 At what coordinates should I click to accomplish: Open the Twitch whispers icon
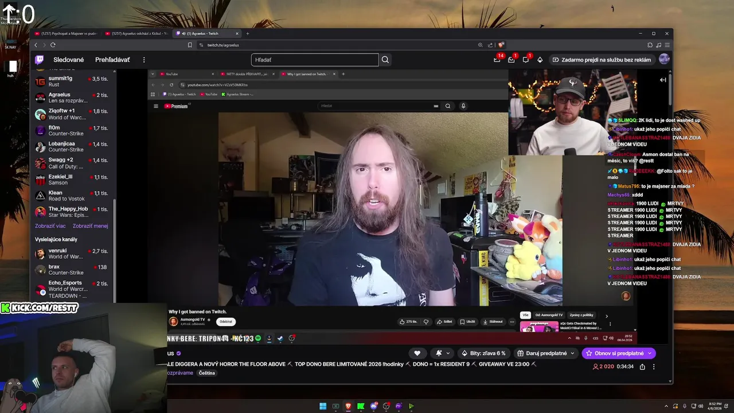tap(526, 60)
